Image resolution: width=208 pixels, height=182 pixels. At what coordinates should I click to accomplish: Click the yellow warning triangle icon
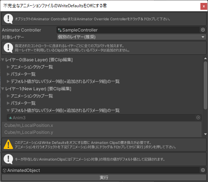pyautogui.click(x=8, y=144)
